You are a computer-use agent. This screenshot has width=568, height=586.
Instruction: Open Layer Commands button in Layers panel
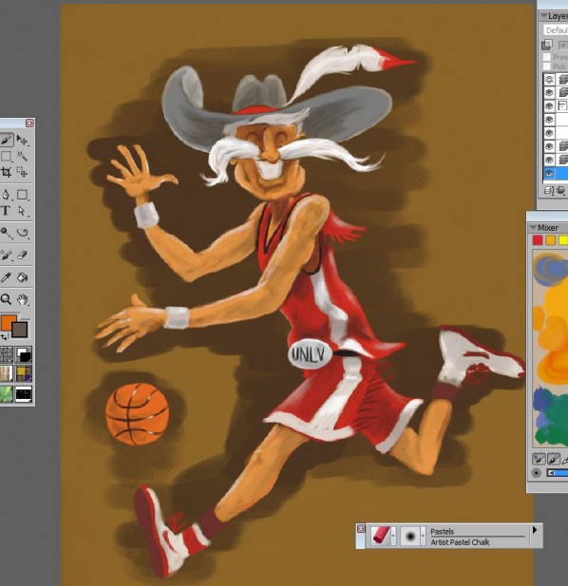click(549, 191)
